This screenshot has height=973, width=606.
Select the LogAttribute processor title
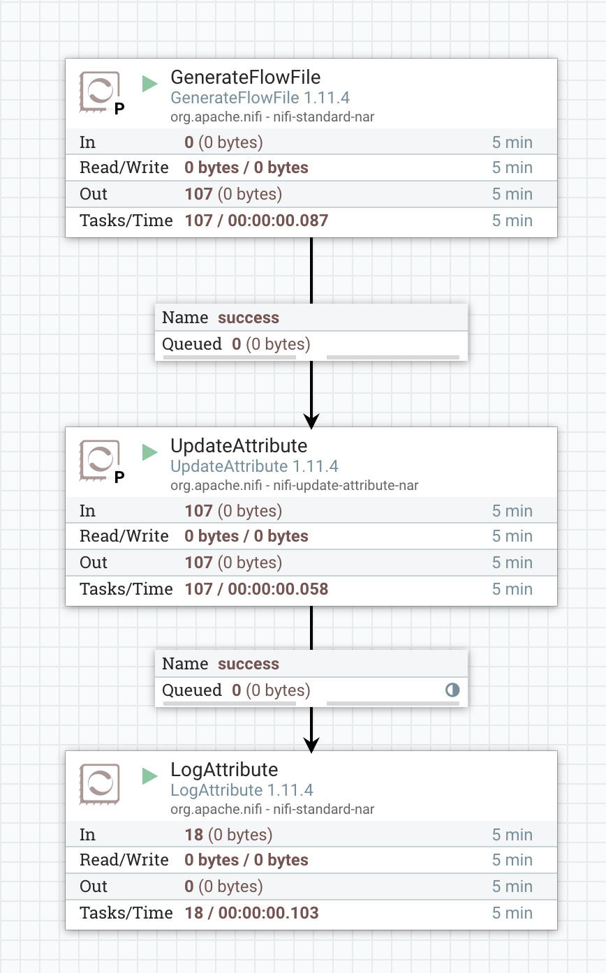[225, 769]
